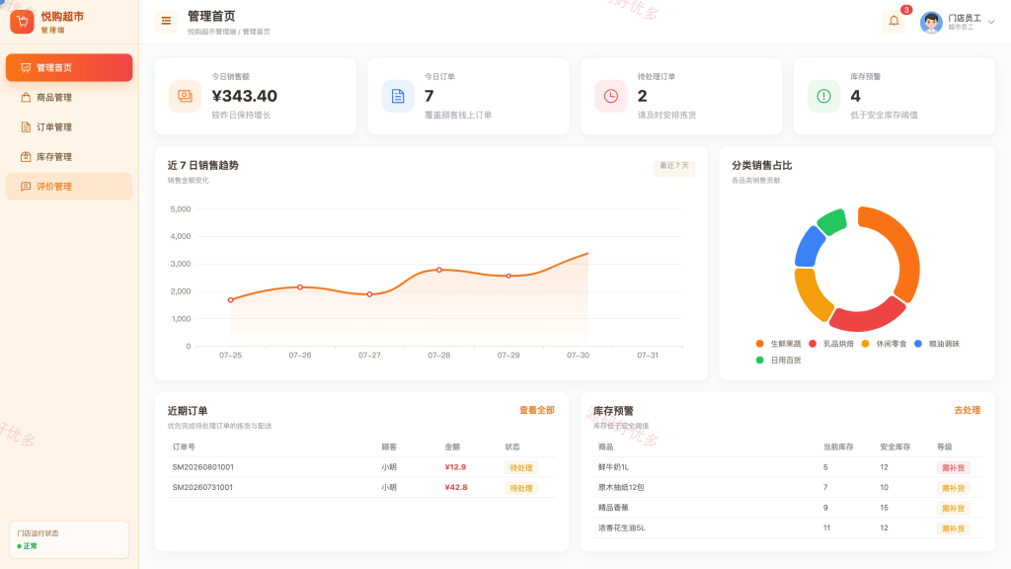Expand the 门店员工 account dropdown chevron
The height and width of the screenshot is (569, 1011).
tap(991, 22)
